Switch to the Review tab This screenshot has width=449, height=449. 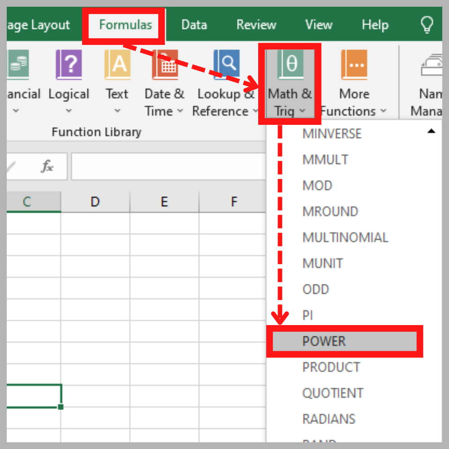[x=256, y=25]
